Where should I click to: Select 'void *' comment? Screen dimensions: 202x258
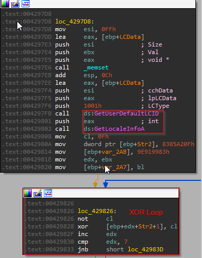(159, 60)
